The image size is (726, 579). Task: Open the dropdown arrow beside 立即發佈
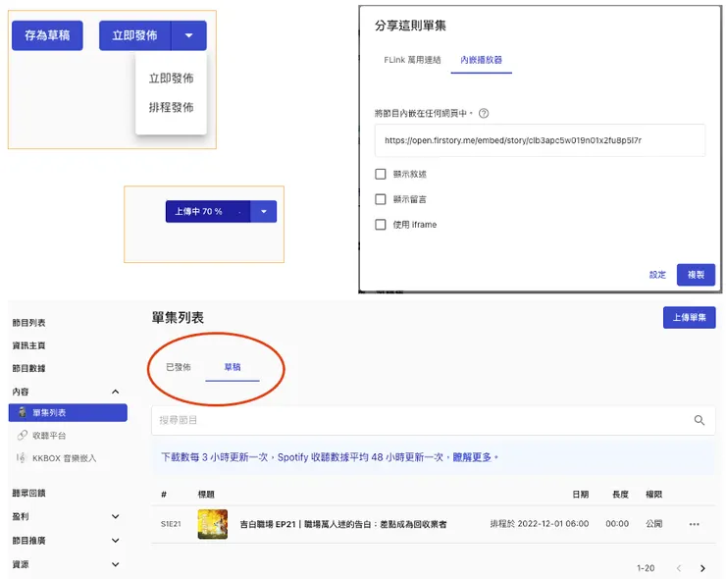pos(189,35)
